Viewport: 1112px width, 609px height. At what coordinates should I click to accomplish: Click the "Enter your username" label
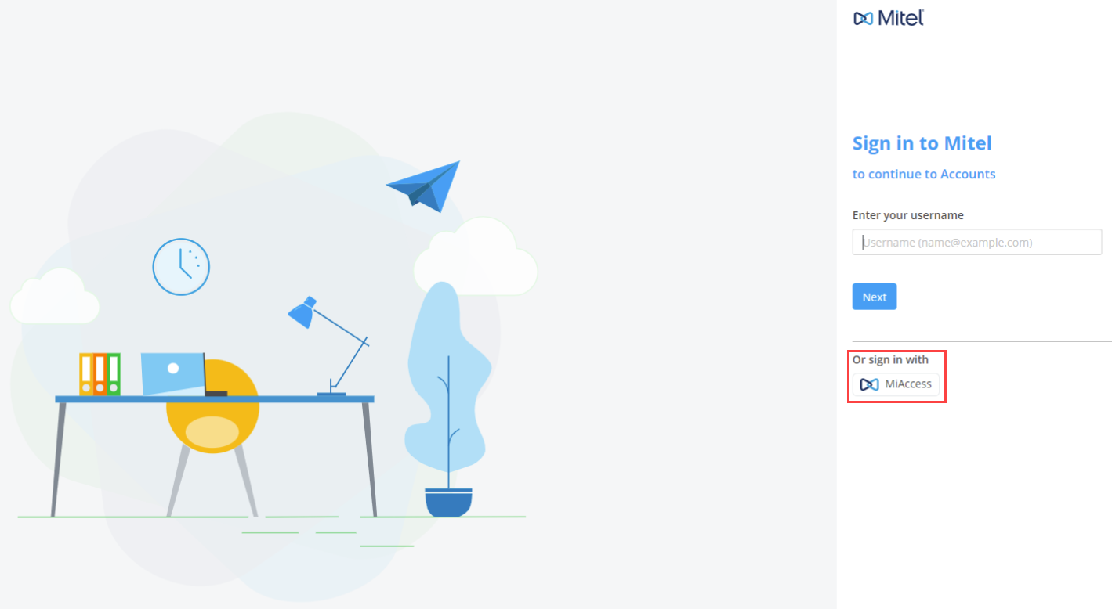(x=908, y=215)
